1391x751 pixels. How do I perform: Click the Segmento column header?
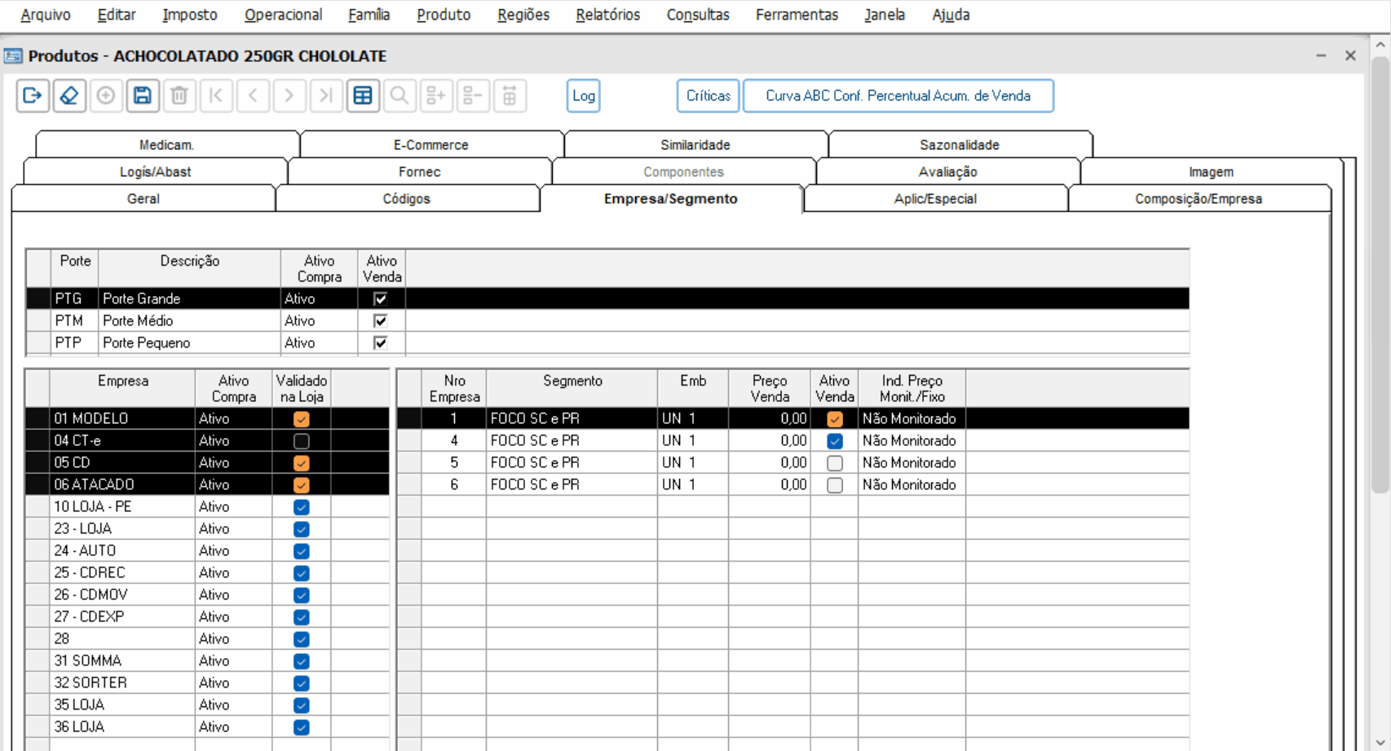point(572,389)
